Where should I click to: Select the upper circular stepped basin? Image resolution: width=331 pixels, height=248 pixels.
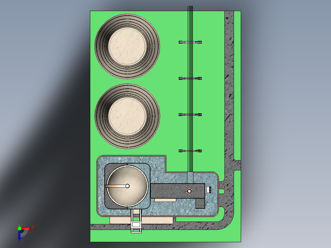click(127, 46)
